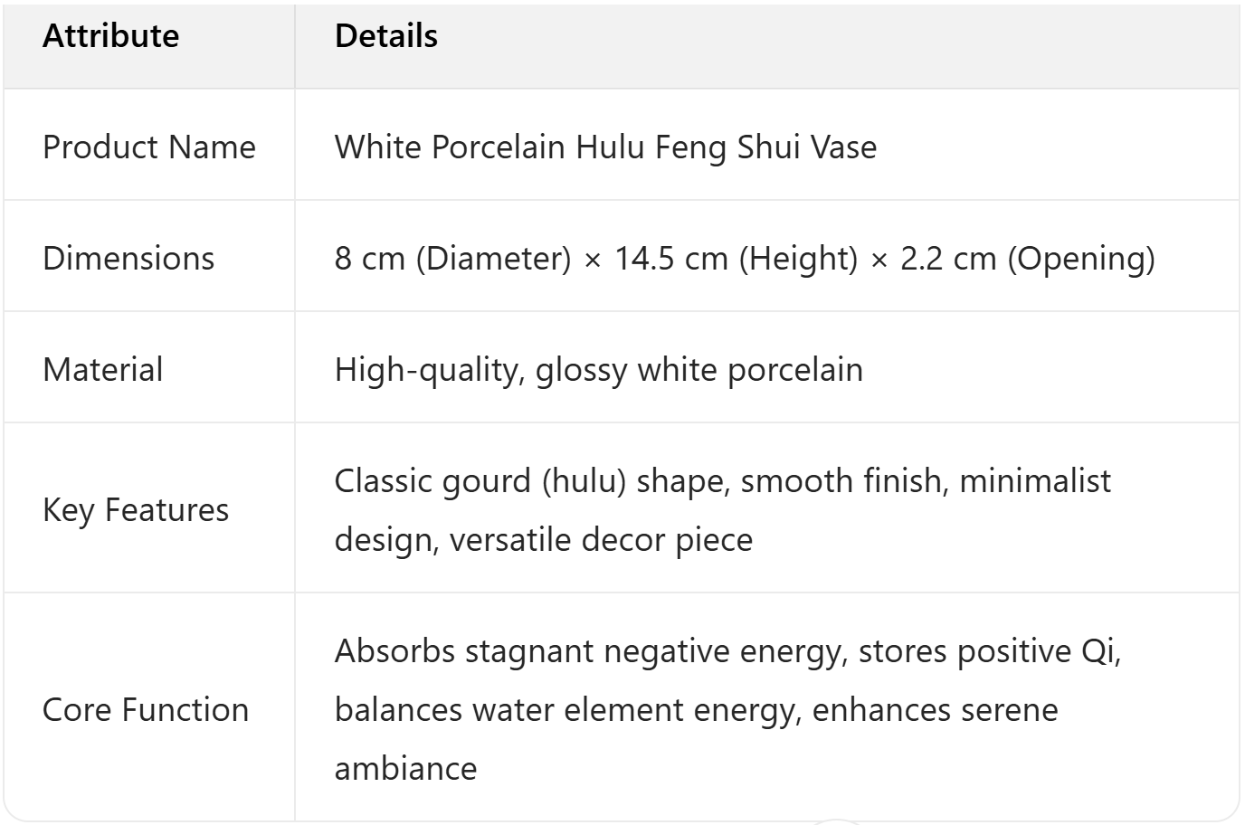This screenshot has height=825, width=1245.
Task: Select the Product Name label cell
Action: [x=149, y=147]
